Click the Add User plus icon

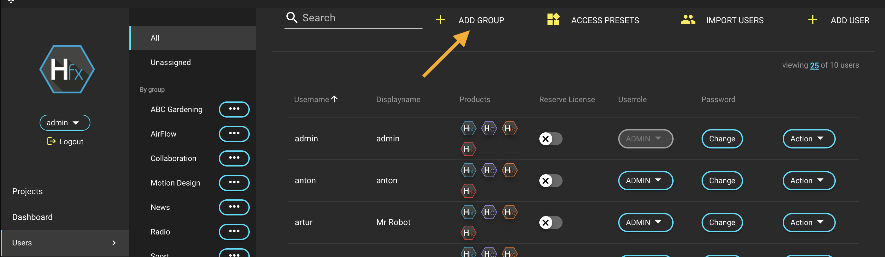coord(812,20)
